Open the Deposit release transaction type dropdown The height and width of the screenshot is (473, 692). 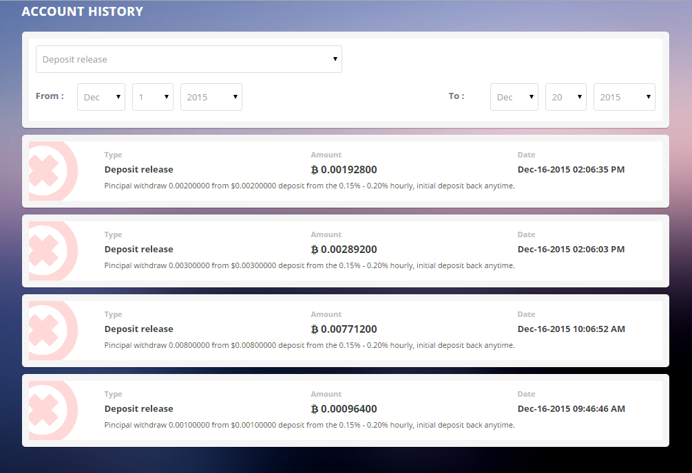tap(189, 59)
